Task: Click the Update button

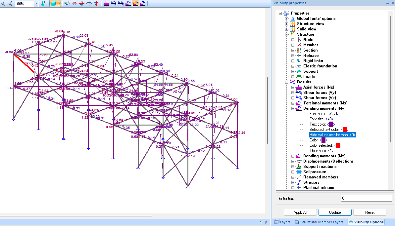Action: click(x=335, y=212)
